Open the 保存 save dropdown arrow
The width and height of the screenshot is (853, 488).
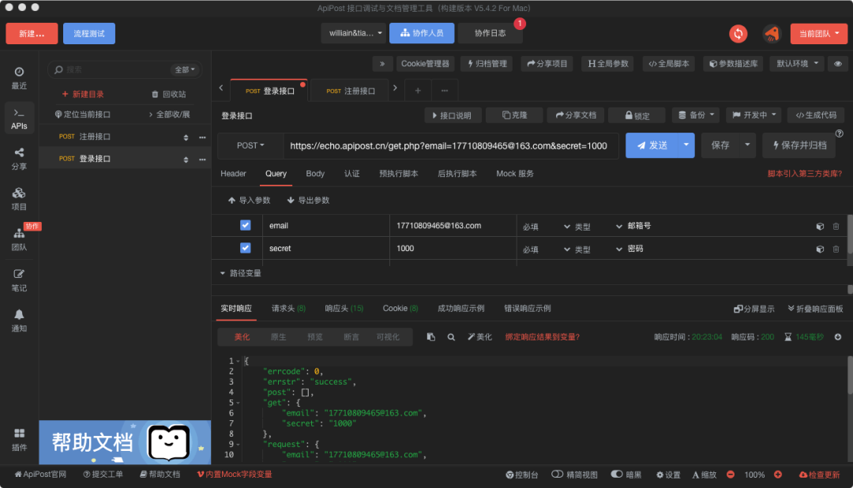pos(747,145)
